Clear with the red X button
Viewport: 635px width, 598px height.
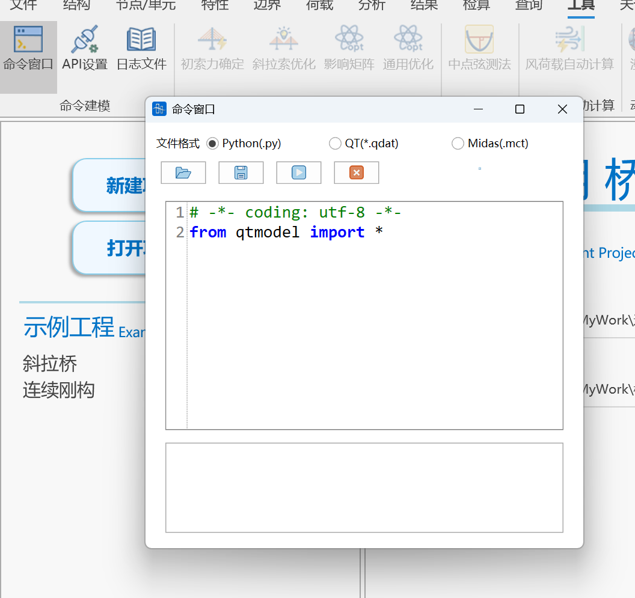[357, 173]
